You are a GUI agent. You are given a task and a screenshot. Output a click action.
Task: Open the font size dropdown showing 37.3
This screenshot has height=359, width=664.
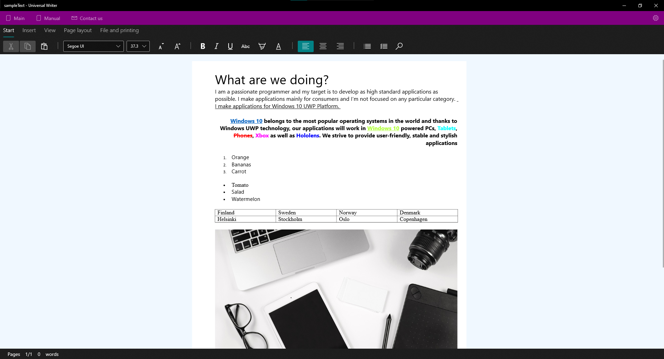pos(138,46)
